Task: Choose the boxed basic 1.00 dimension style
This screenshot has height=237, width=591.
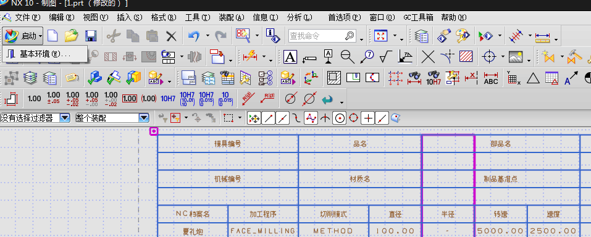Action: pyautogui.click(x=129, y=98)
